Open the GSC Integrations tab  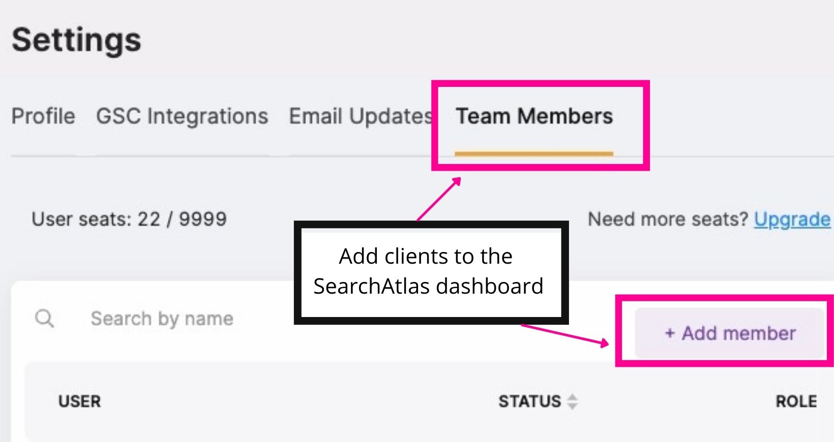pyautogui.click(x=181, y=116)
